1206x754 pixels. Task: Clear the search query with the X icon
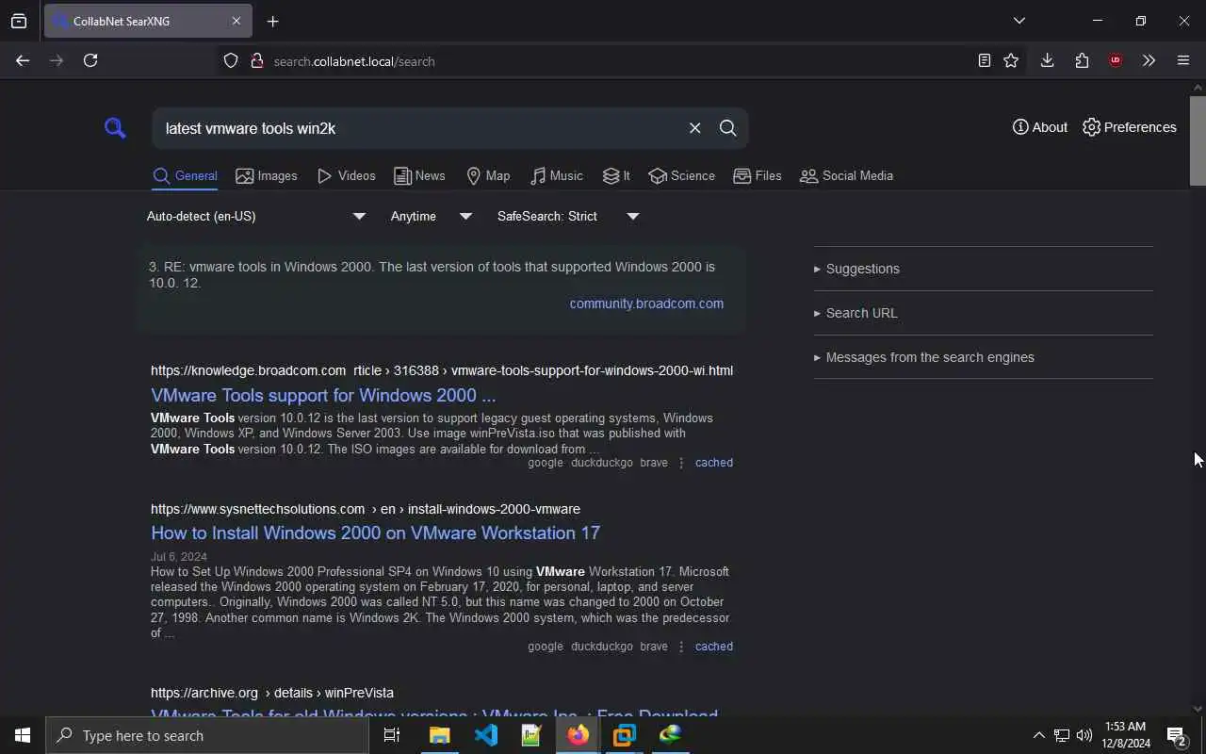pos(695,128)
